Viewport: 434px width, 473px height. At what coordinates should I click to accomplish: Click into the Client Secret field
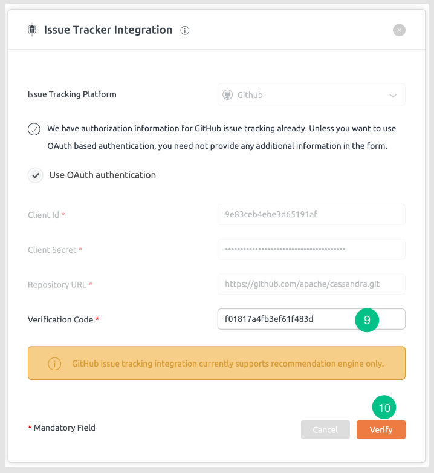[x=311, y=249]
